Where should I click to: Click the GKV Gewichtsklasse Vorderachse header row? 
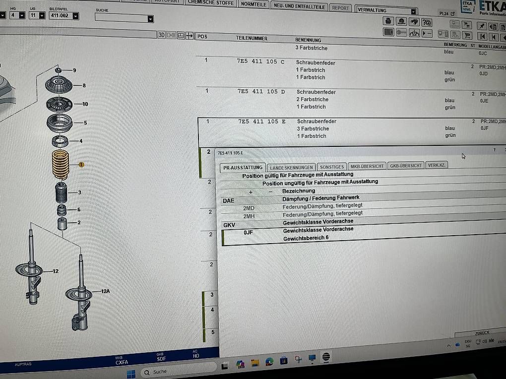point(364,222)
